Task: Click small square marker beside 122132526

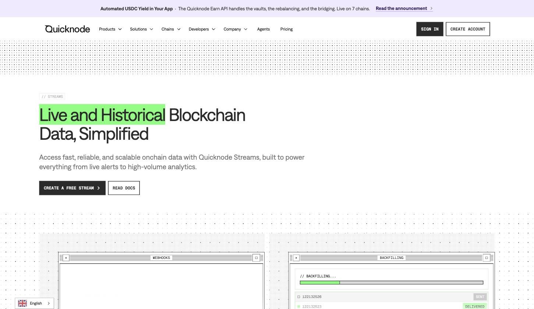Action: click(x=299, y=297)
